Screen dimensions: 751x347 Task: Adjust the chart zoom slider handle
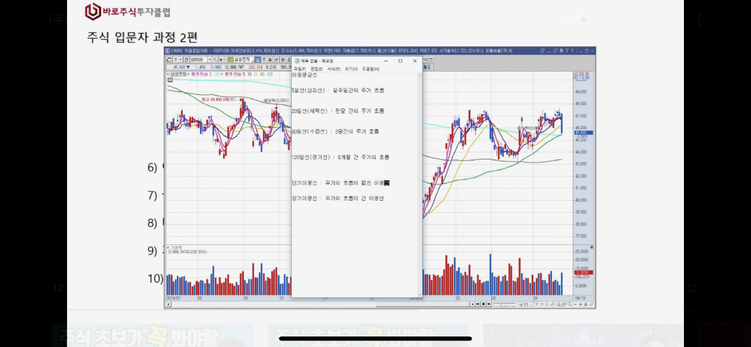pyautogui.click(x=501, y=304)
